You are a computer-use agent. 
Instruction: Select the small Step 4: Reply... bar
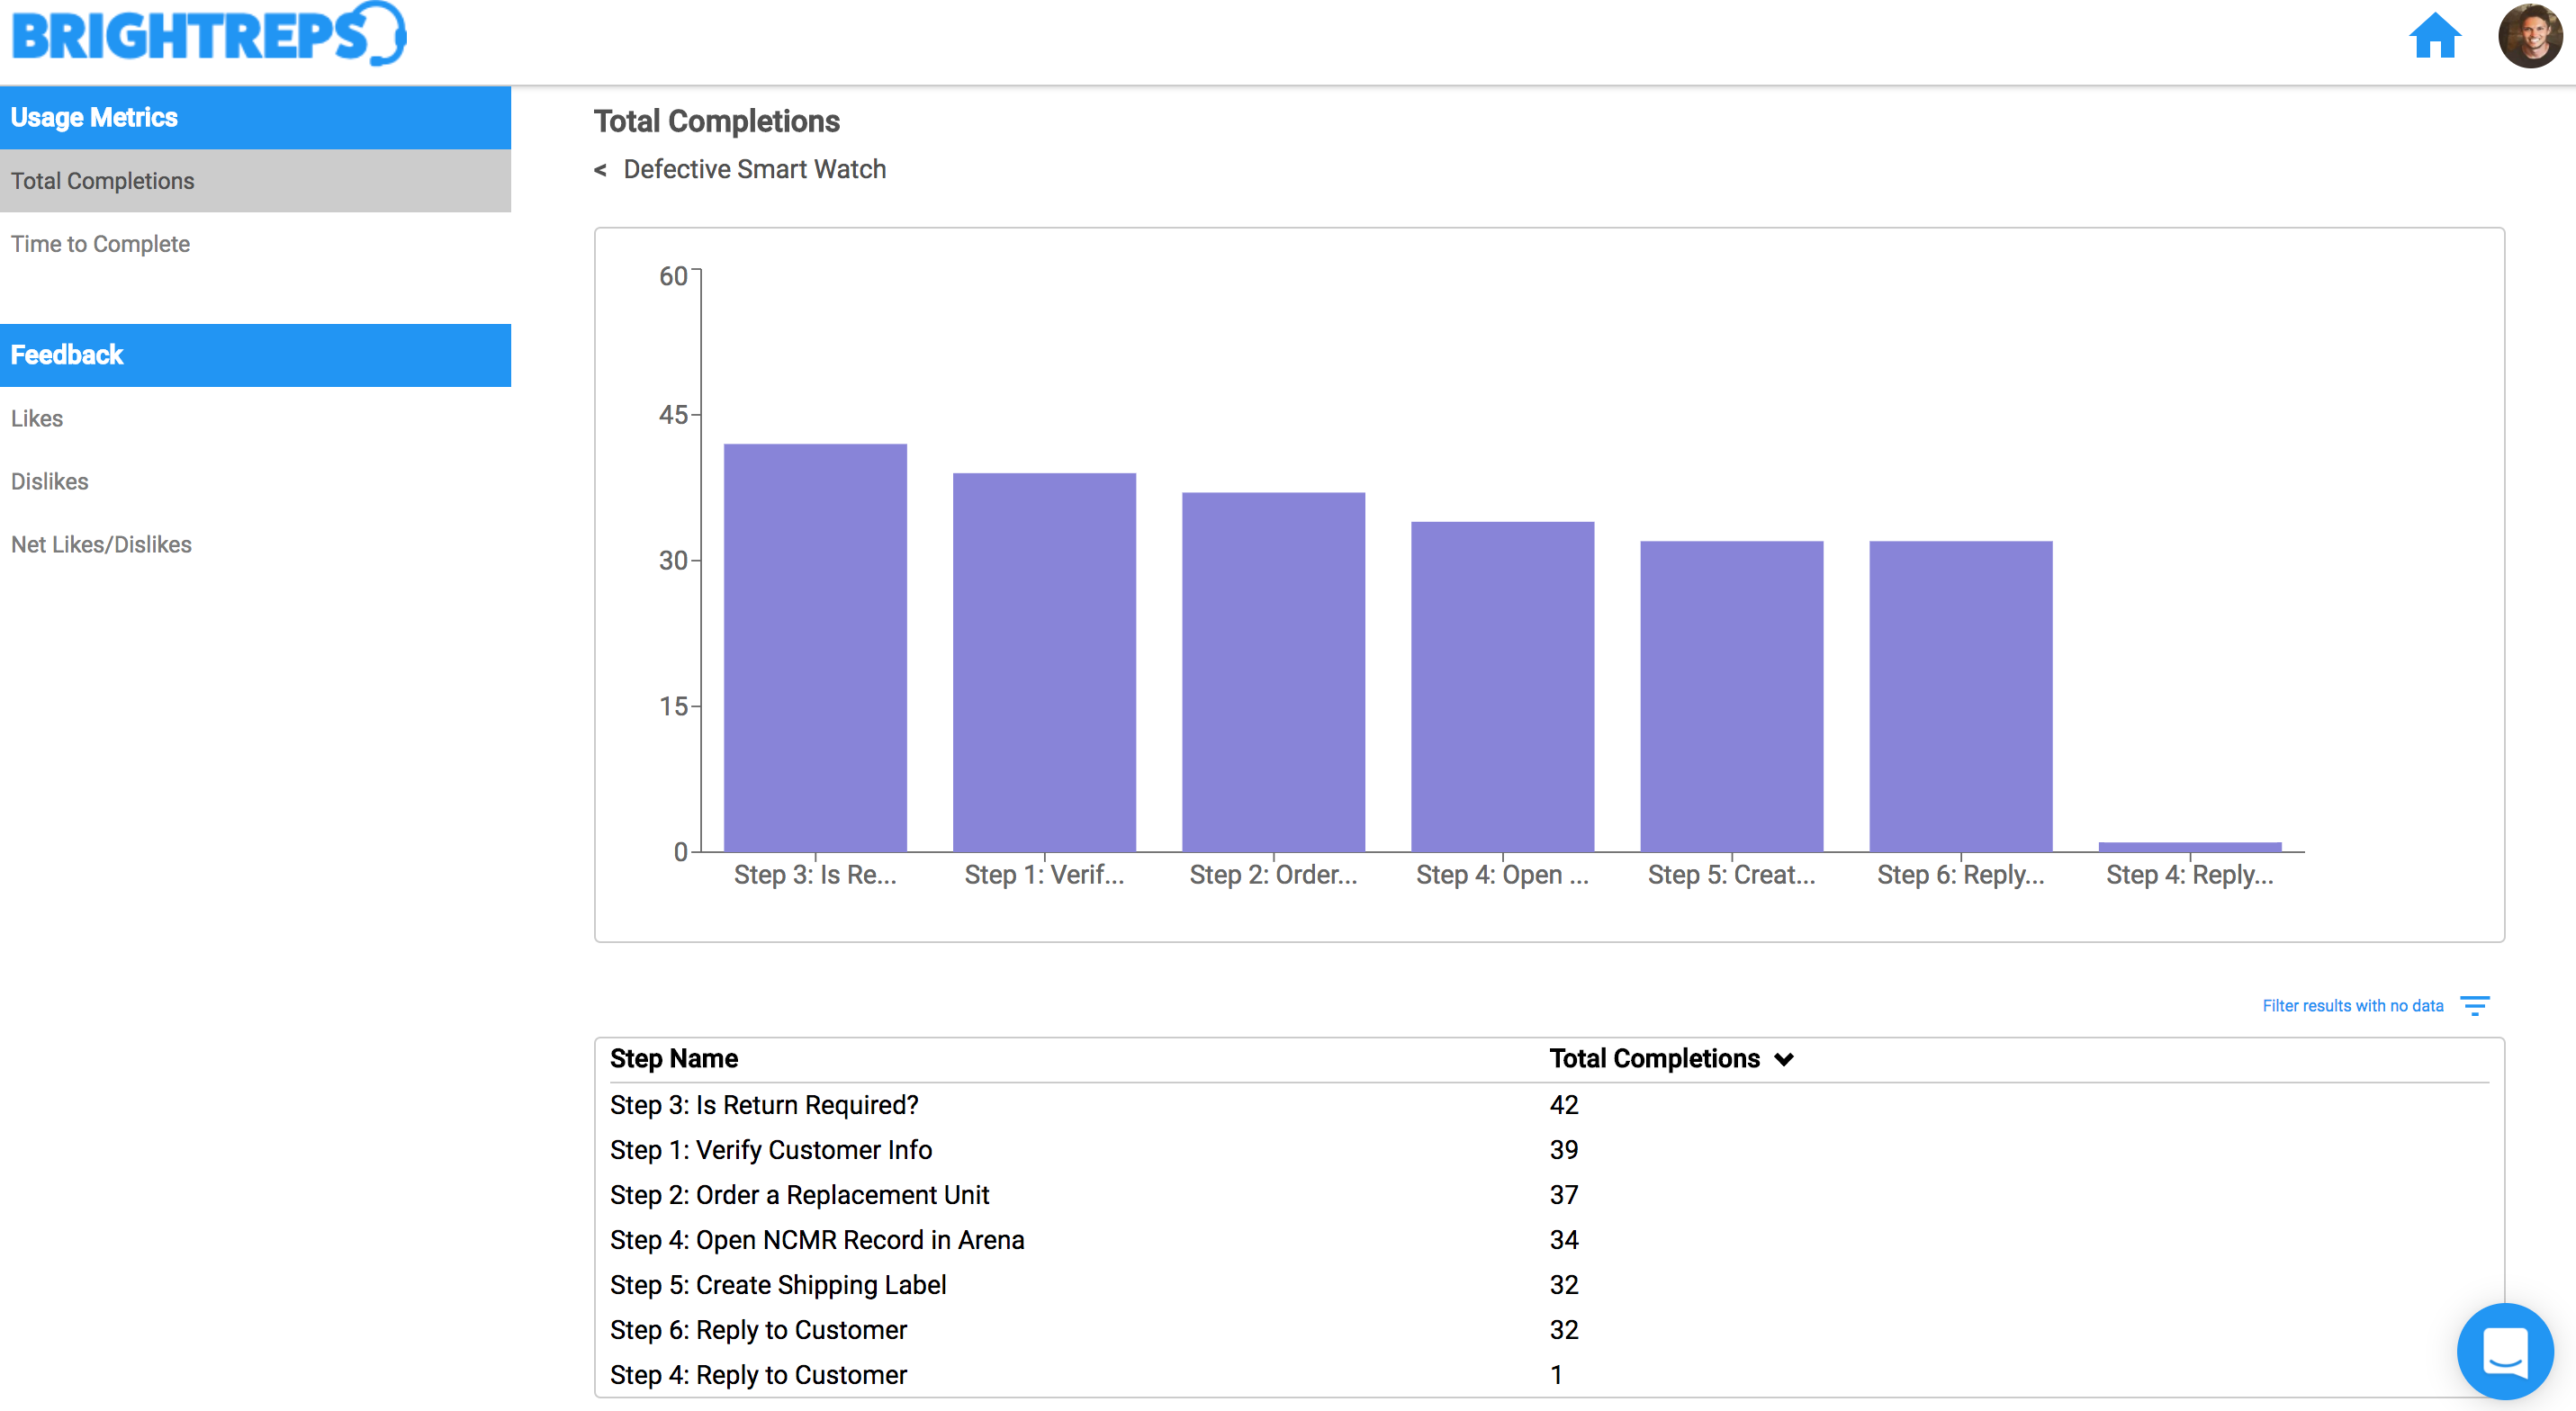click(2189, 847)
